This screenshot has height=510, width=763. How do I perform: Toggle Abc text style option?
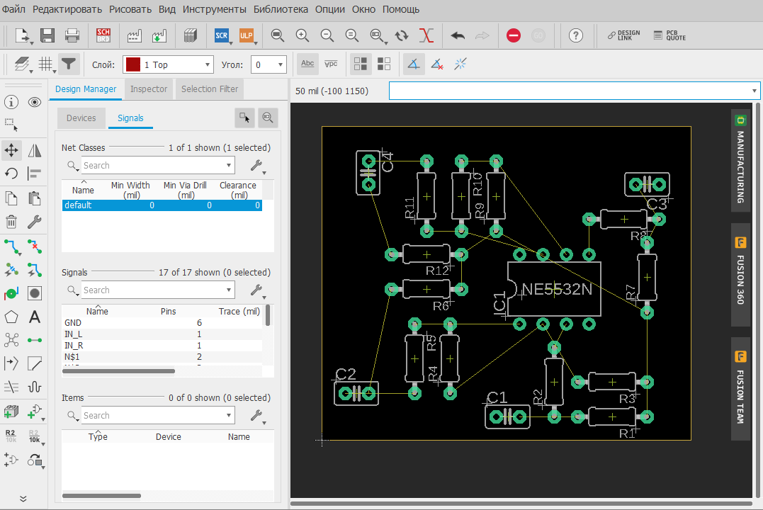click(x=307, y=64)
